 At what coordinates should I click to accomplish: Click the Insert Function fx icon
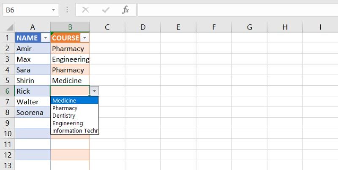(x=125, y=10)
